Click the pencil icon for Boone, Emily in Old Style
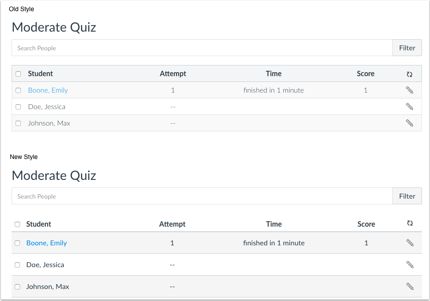430x301 pixels. point(410,90)
